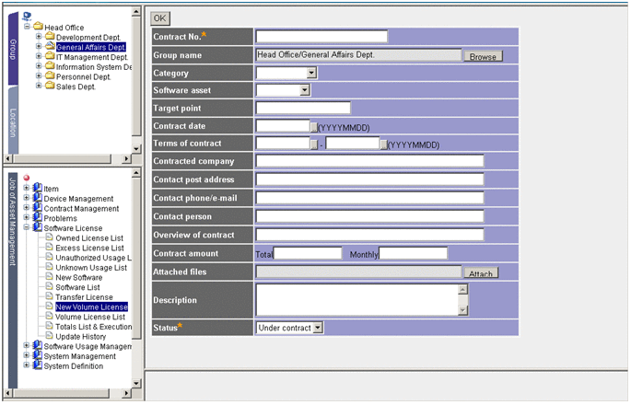Click the System Definition book icon
Viewport: 631px width, 405px height.
click(38, 365)
